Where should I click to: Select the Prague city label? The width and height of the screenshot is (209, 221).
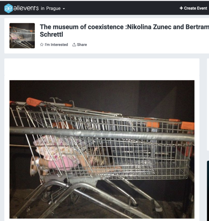[x=53, y=8]
